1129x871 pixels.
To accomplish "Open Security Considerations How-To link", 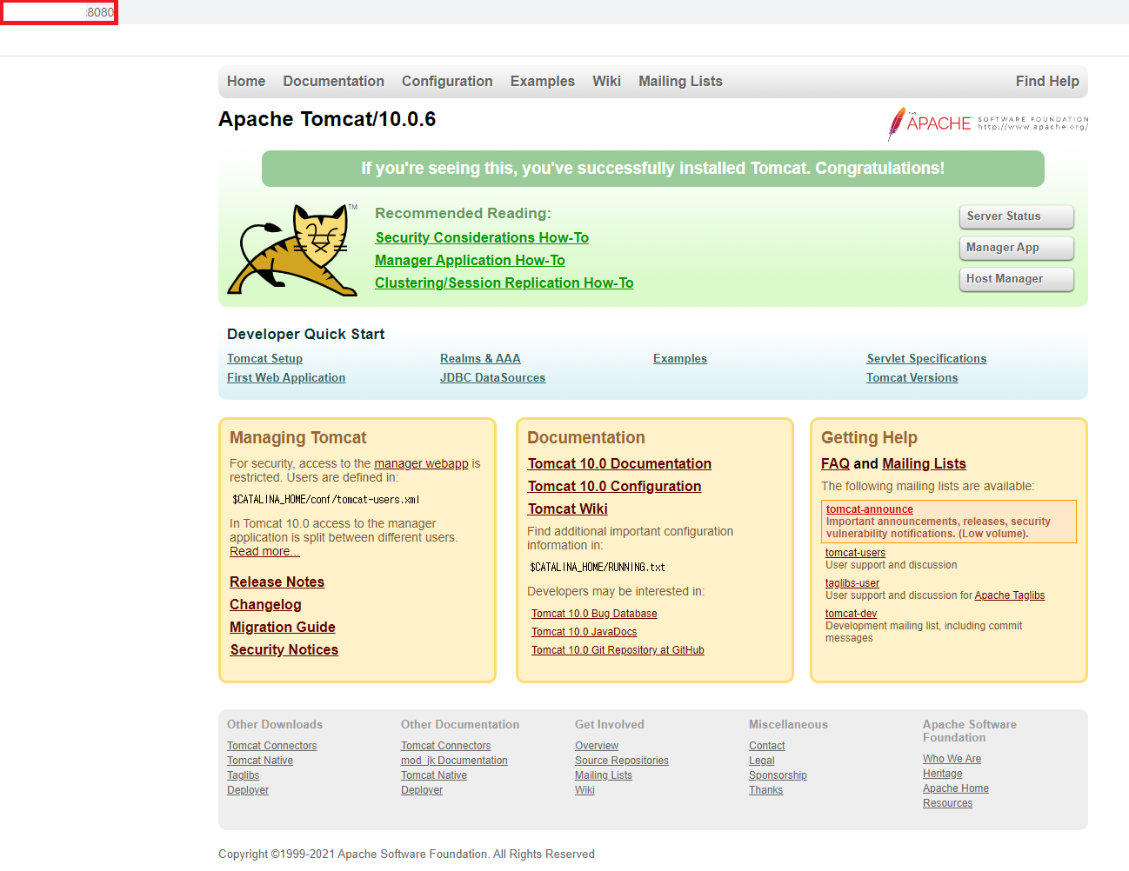I will click(x=482, y=237).
